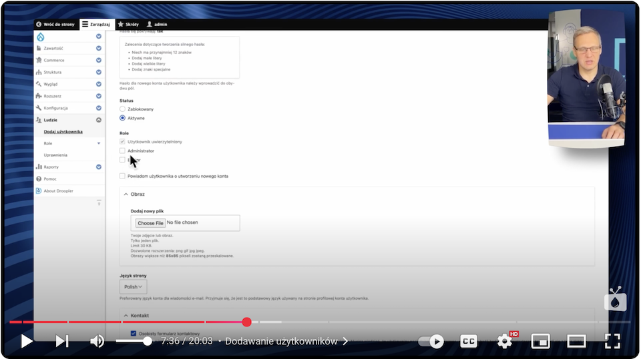This screenshot has width=641, height=359.
Task: Expand the Zawartość menu arrow
Action: point(99,48)
